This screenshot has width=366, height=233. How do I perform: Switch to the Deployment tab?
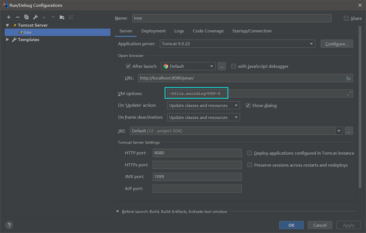[153, 31]
